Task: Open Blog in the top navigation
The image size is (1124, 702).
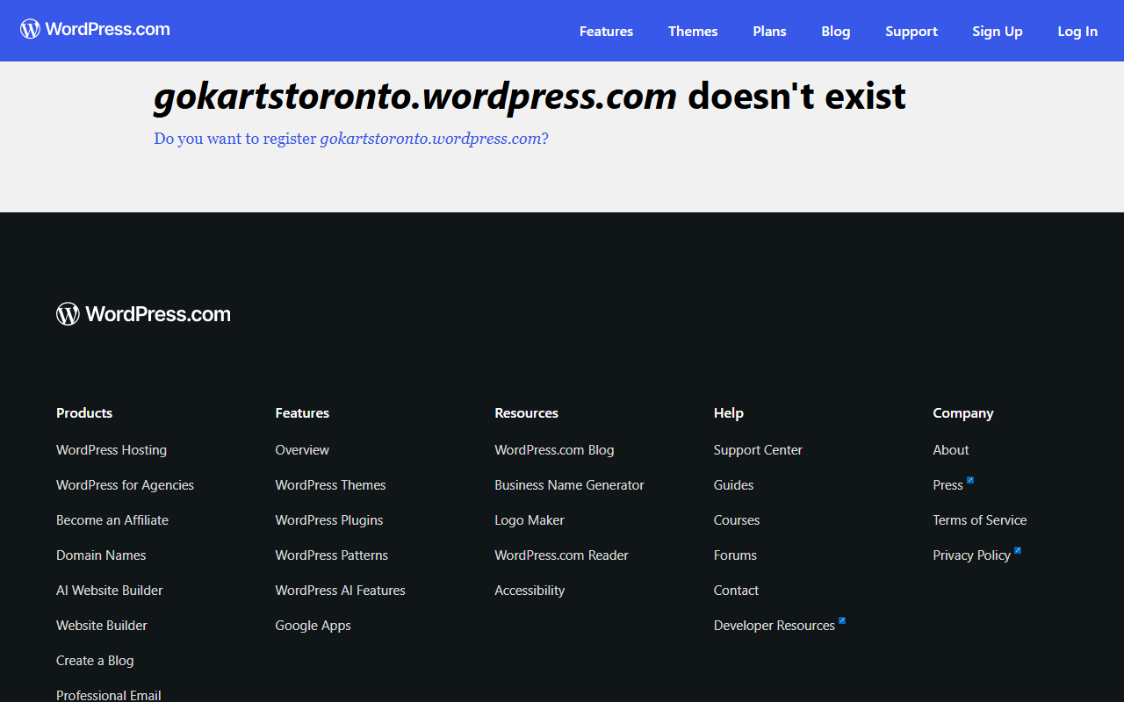Action: tap(836, 31)
